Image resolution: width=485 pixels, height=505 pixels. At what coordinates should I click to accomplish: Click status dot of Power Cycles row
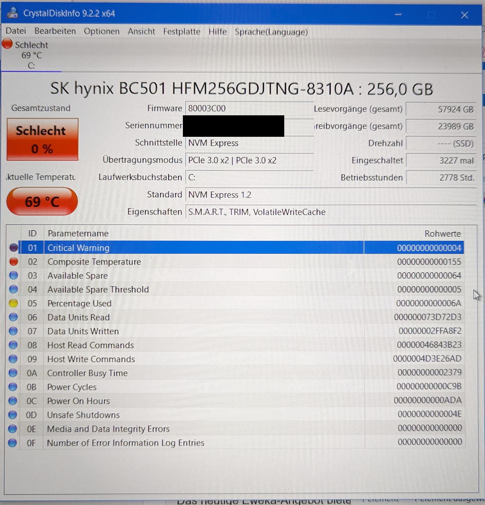(13, 387)
